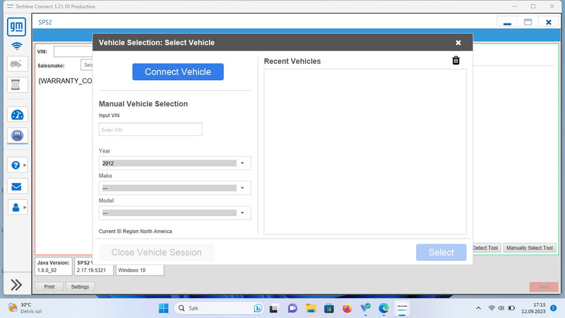Click the Select button in the dialog
This screenshot has width=565, height=318.
[x=441, y=253]
